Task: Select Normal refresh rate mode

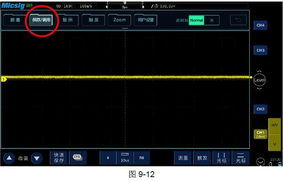Action: pos(196,20)
